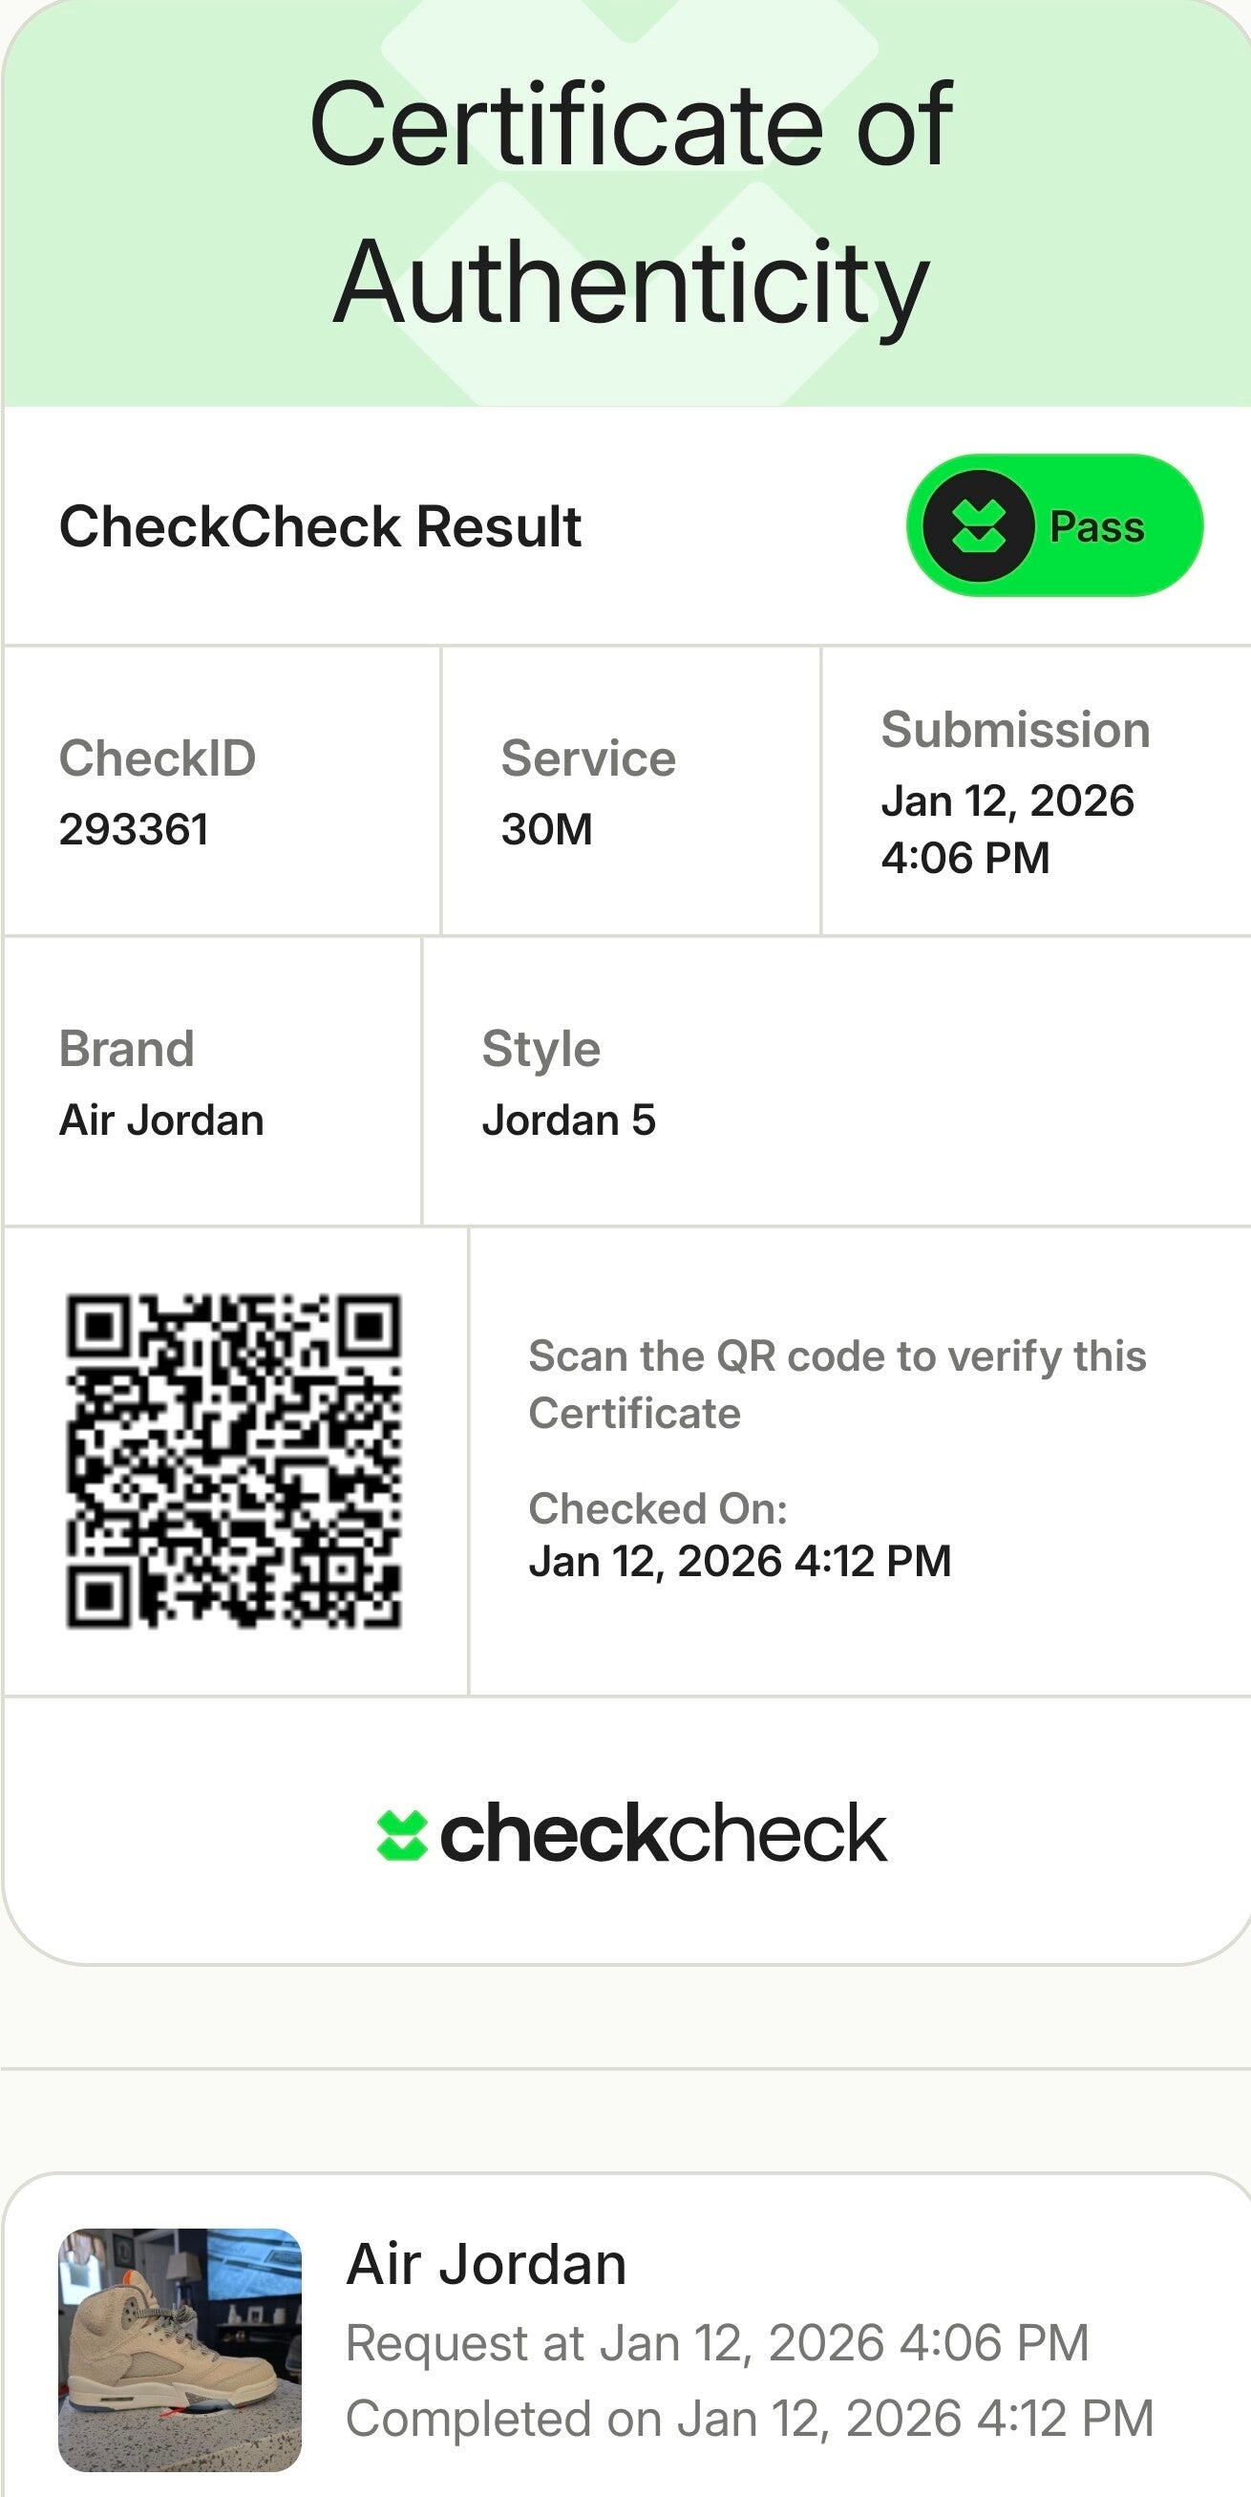Screen dimensions: 1251x2497
Task: Click the Style value Jordan 5
Action: click(x=569, y=1120)
